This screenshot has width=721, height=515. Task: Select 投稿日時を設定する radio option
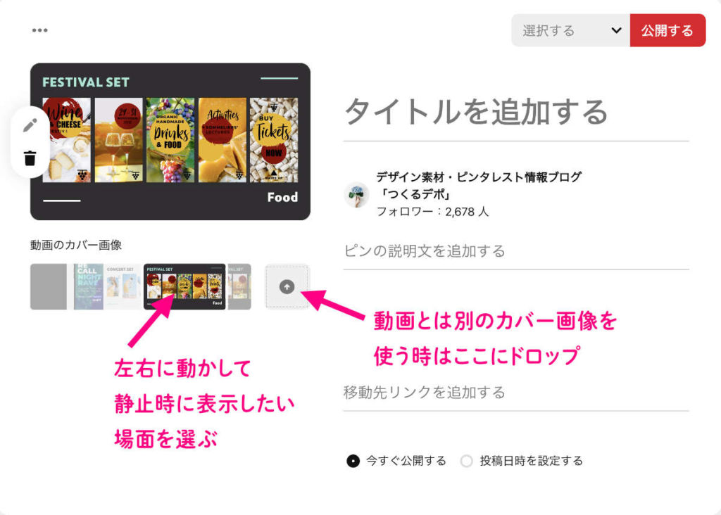pos(466,461)
